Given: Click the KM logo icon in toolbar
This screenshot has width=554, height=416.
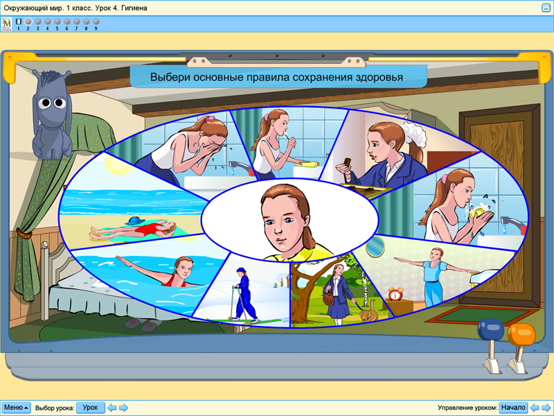Looking at the screenshot, I should [7, 24].
